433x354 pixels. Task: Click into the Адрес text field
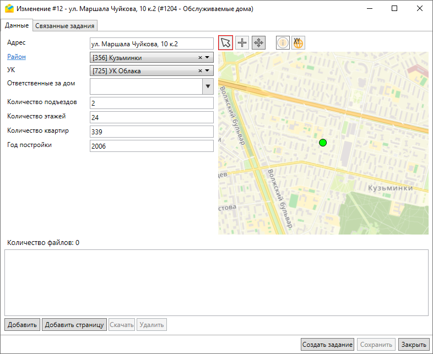click(x=151, y=43)
